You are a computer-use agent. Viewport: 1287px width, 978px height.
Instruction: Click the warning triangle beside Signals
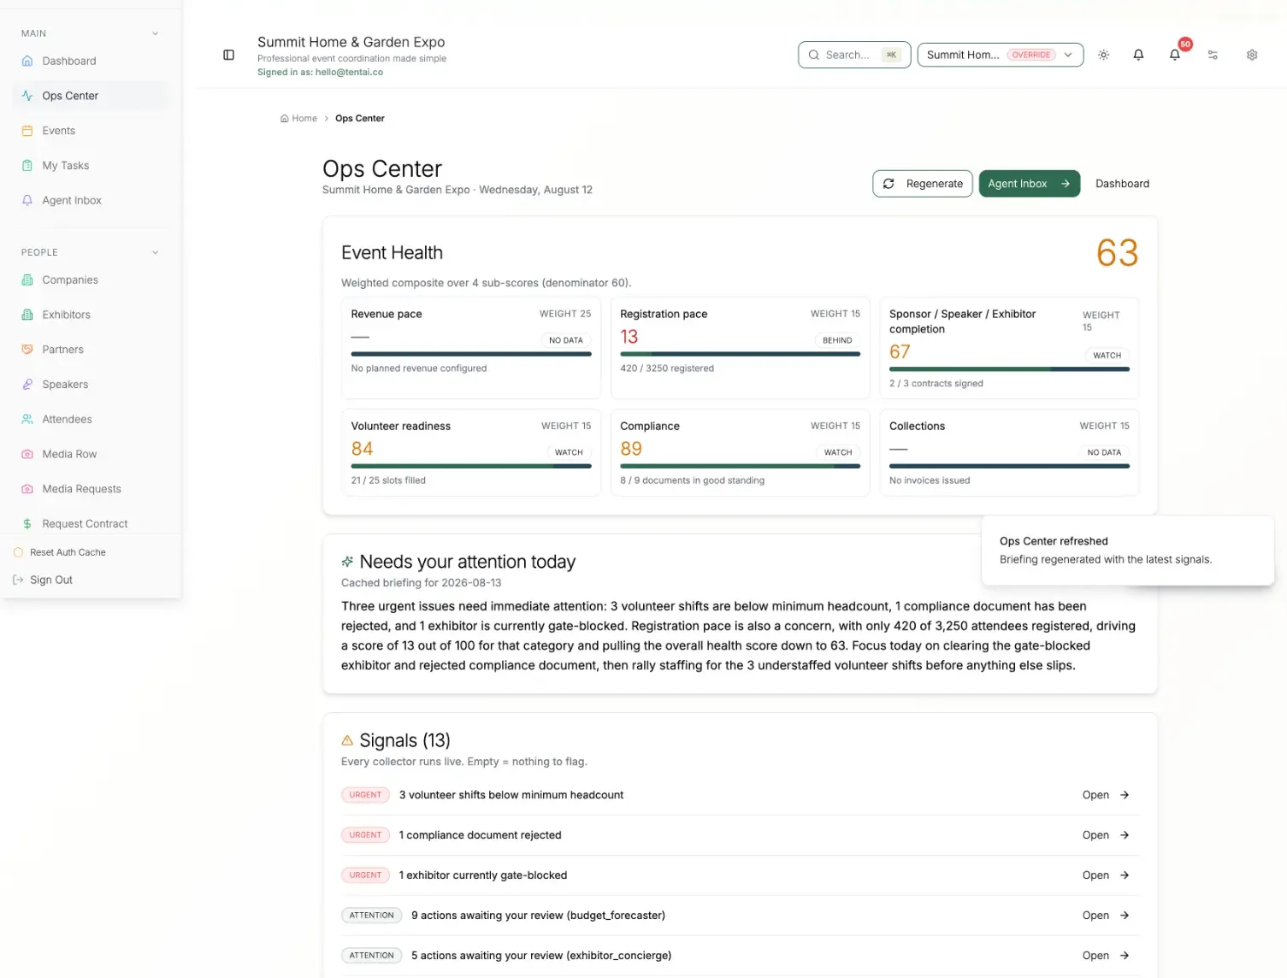[x=347, y=740]
